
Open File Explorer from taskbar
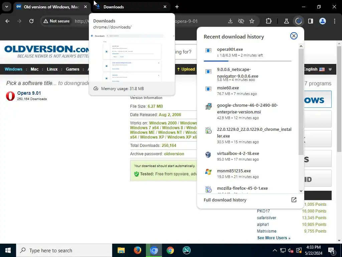click(121, 250)
